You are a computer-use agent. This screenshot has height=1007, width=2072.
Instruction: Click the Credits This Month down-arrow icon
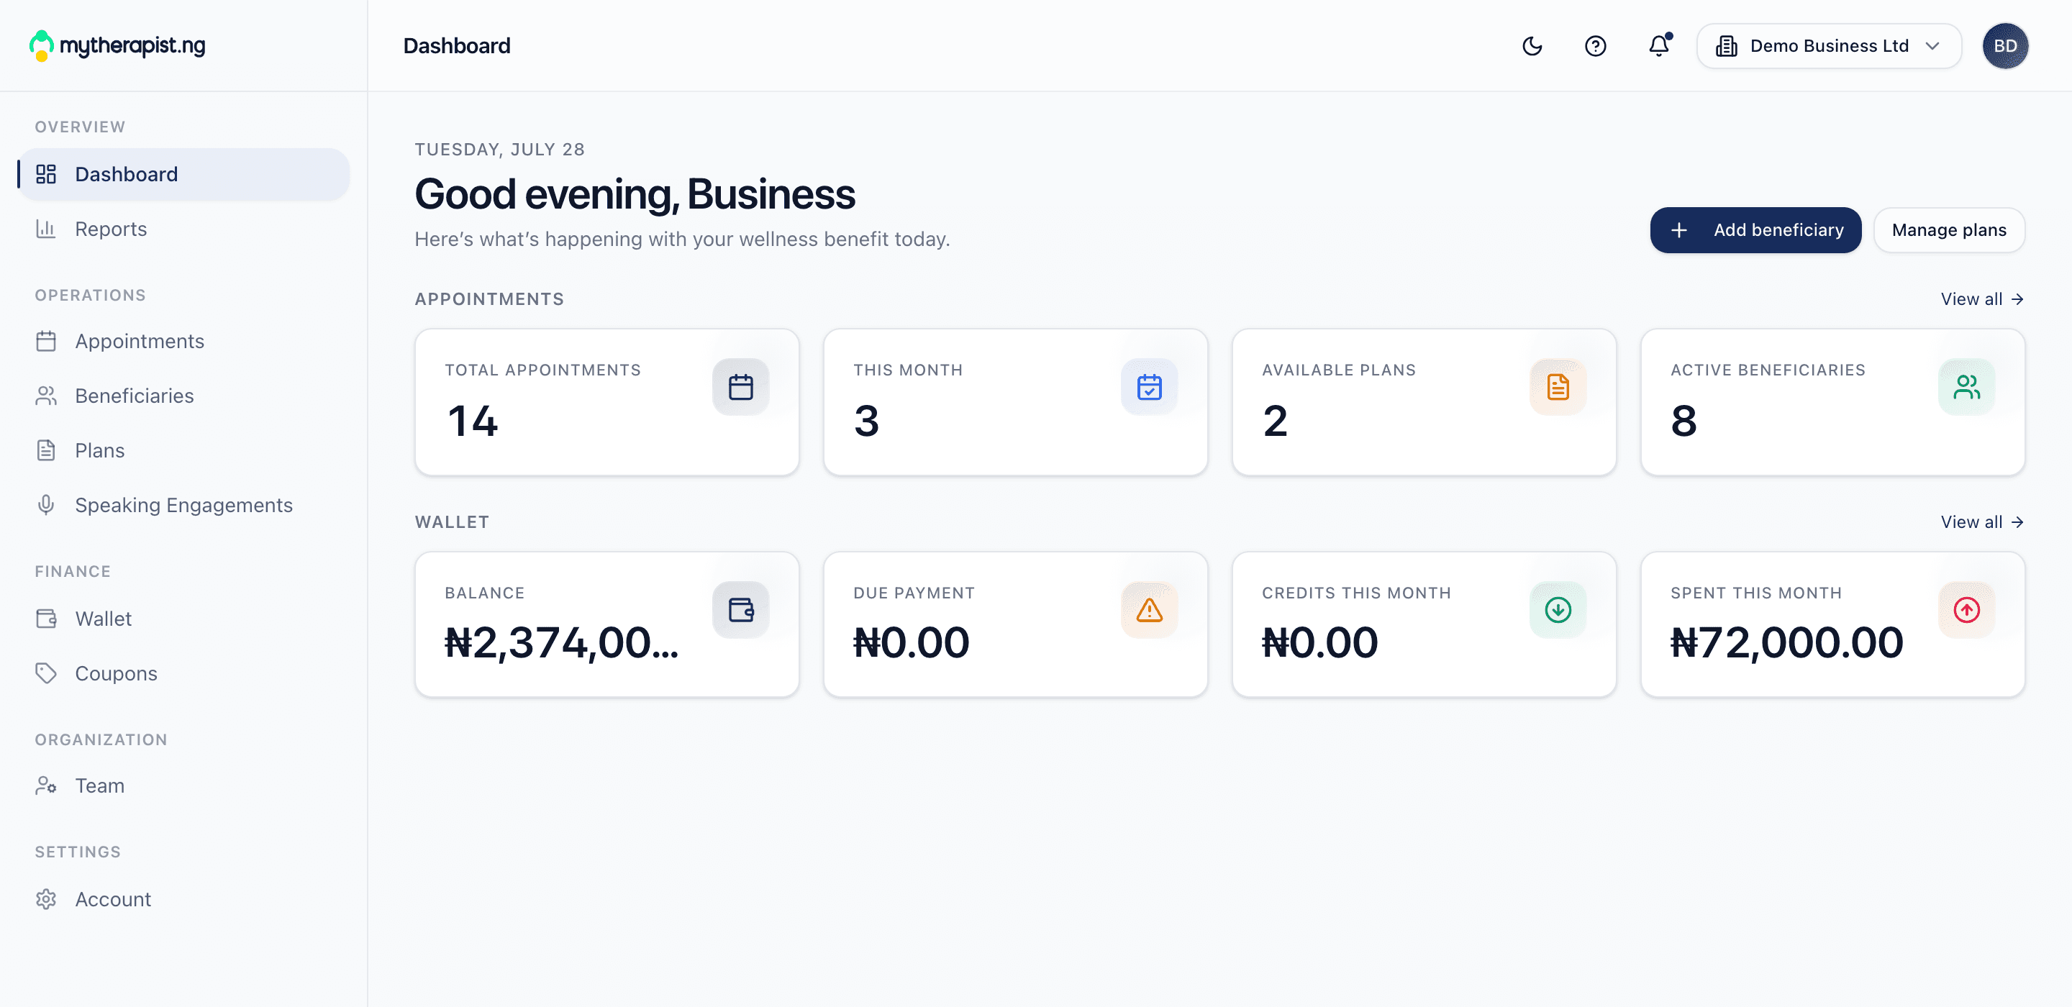click(1557, 610)
